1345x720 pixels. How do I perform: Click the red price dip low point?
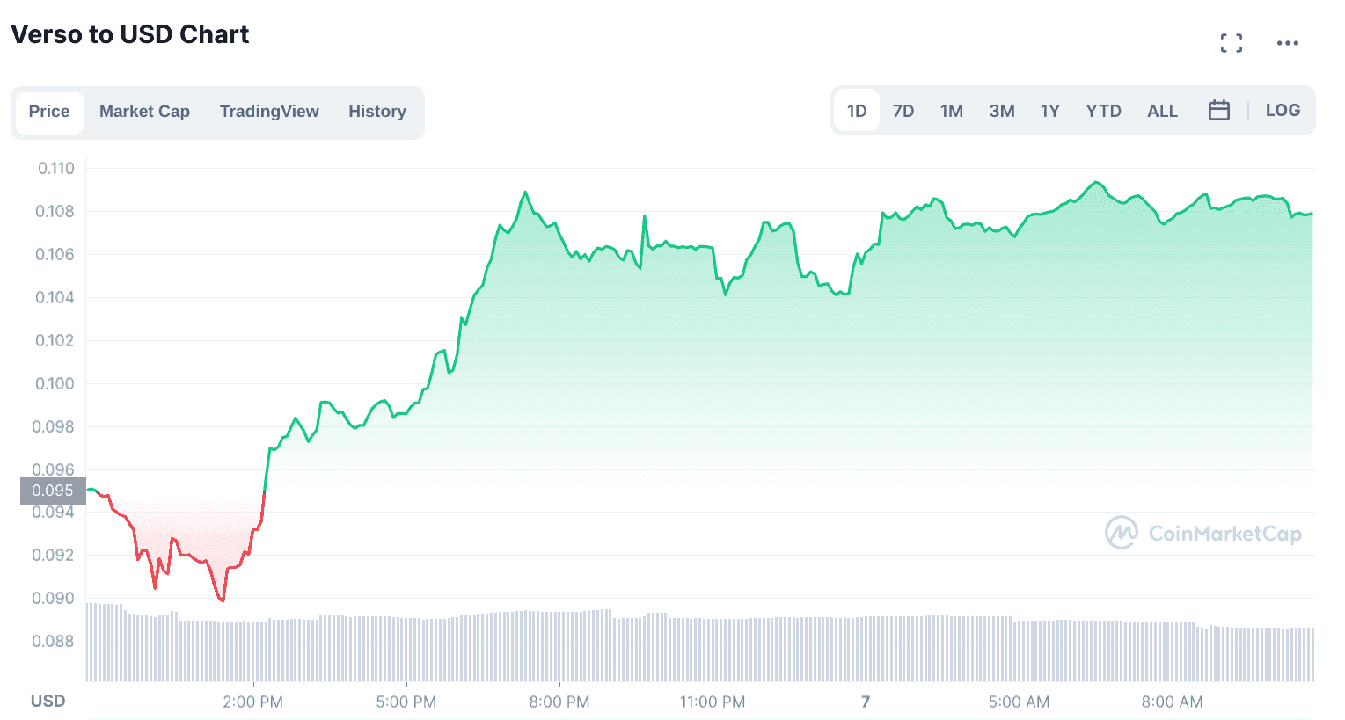[222, 601]
